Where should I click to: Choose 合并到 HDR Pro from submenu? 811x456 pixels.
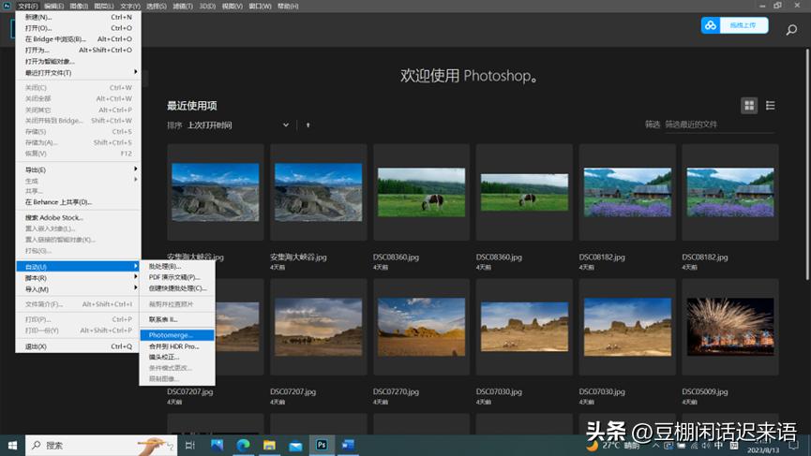click(173, 346)
